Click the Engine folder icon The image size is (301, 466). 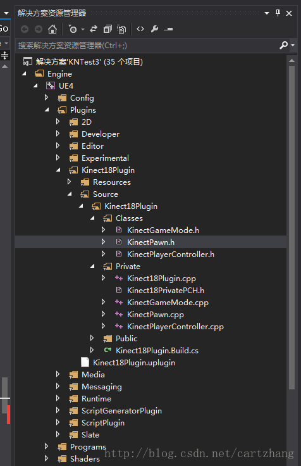tap(39, 73)
